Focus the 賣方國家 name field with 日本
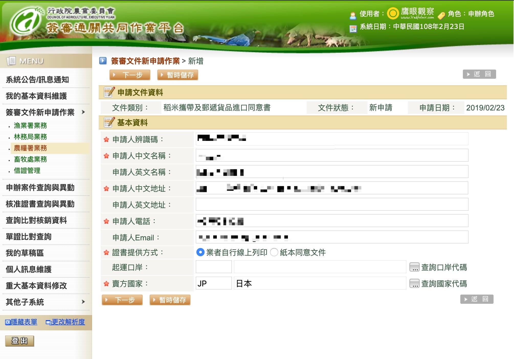 pos(320,283)
